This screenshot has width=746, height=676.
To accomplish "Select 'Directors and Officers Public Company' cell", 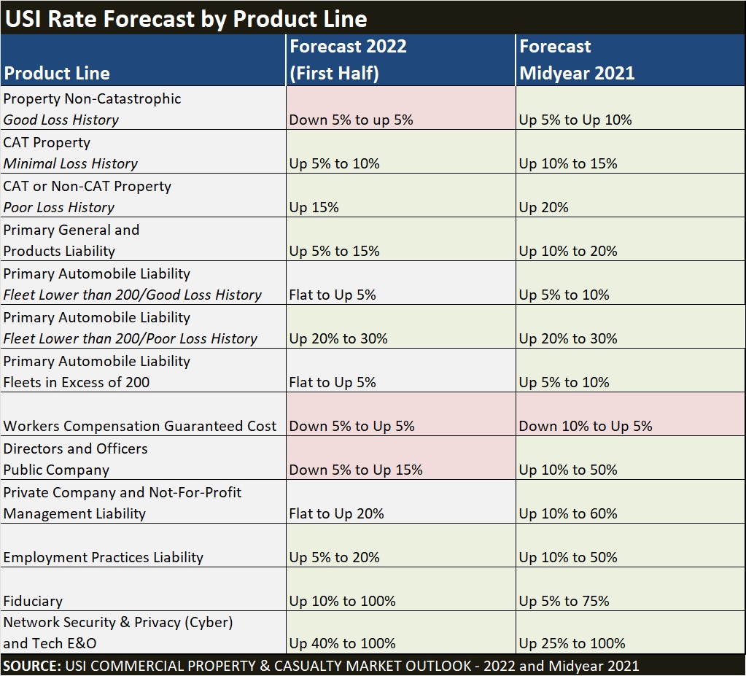I will [x=75, y=459].
